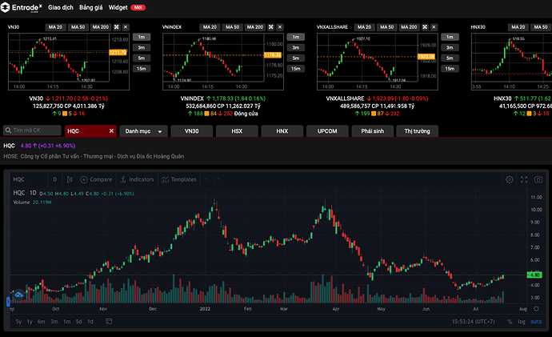Screen dimensions: 552x337
Task: Expand the VN30 mini chart
Action: click(x=114, y=27)
